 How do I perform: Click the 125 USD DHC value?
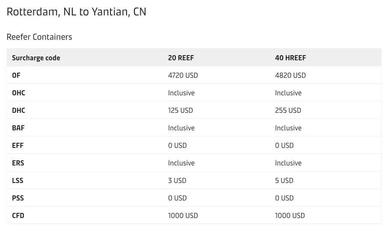[181, 110]
